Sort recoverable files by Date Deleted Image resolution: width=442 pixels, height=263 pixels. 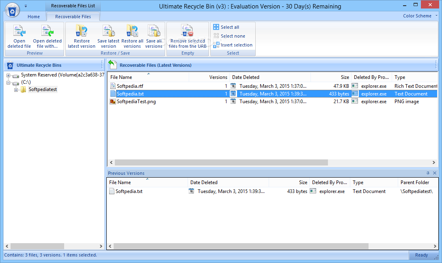click(270, 77)
